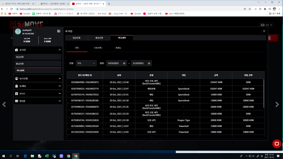Viewport: 283px width, 159px height.
Task: Bookmark this page with star icon
Action: point(249,9)
